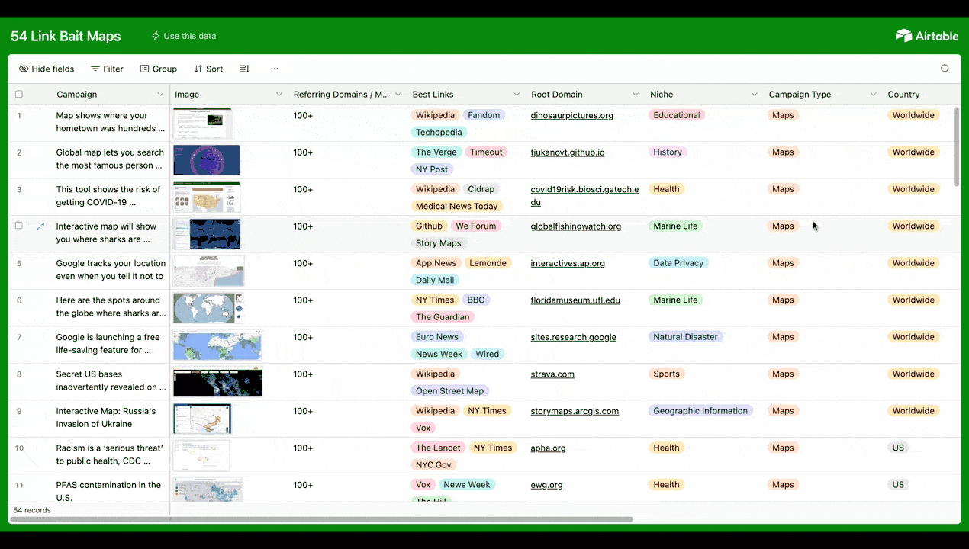The width and height of the screenshot is (969, 549).
Task: Open the dinosaur map thumbnail in row 1
Action: (202, 123)
